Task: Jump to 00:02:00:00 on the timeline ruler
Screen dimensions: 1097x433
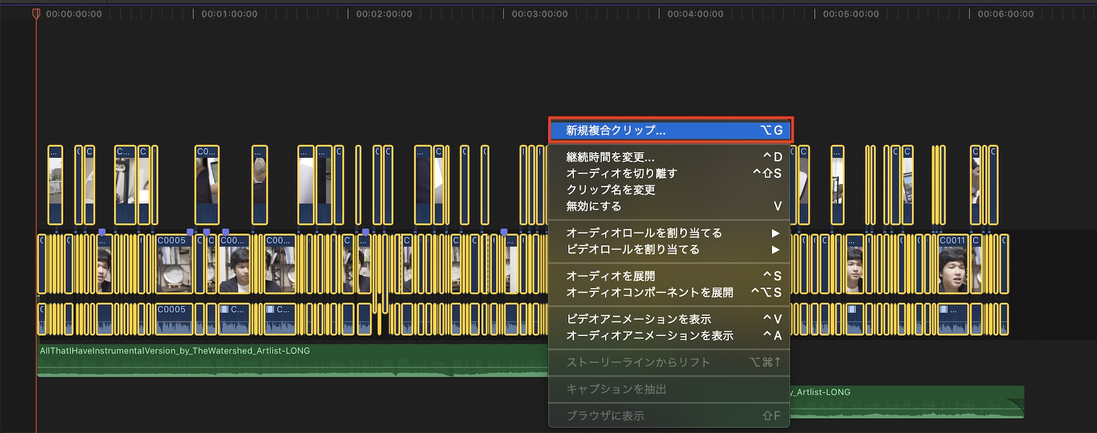Action: tap(384, 14)
